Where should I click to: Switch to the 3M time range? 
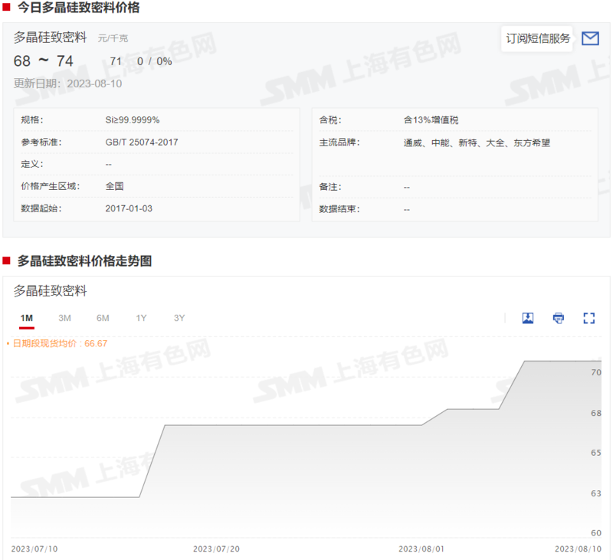click(x=64, y=318)
